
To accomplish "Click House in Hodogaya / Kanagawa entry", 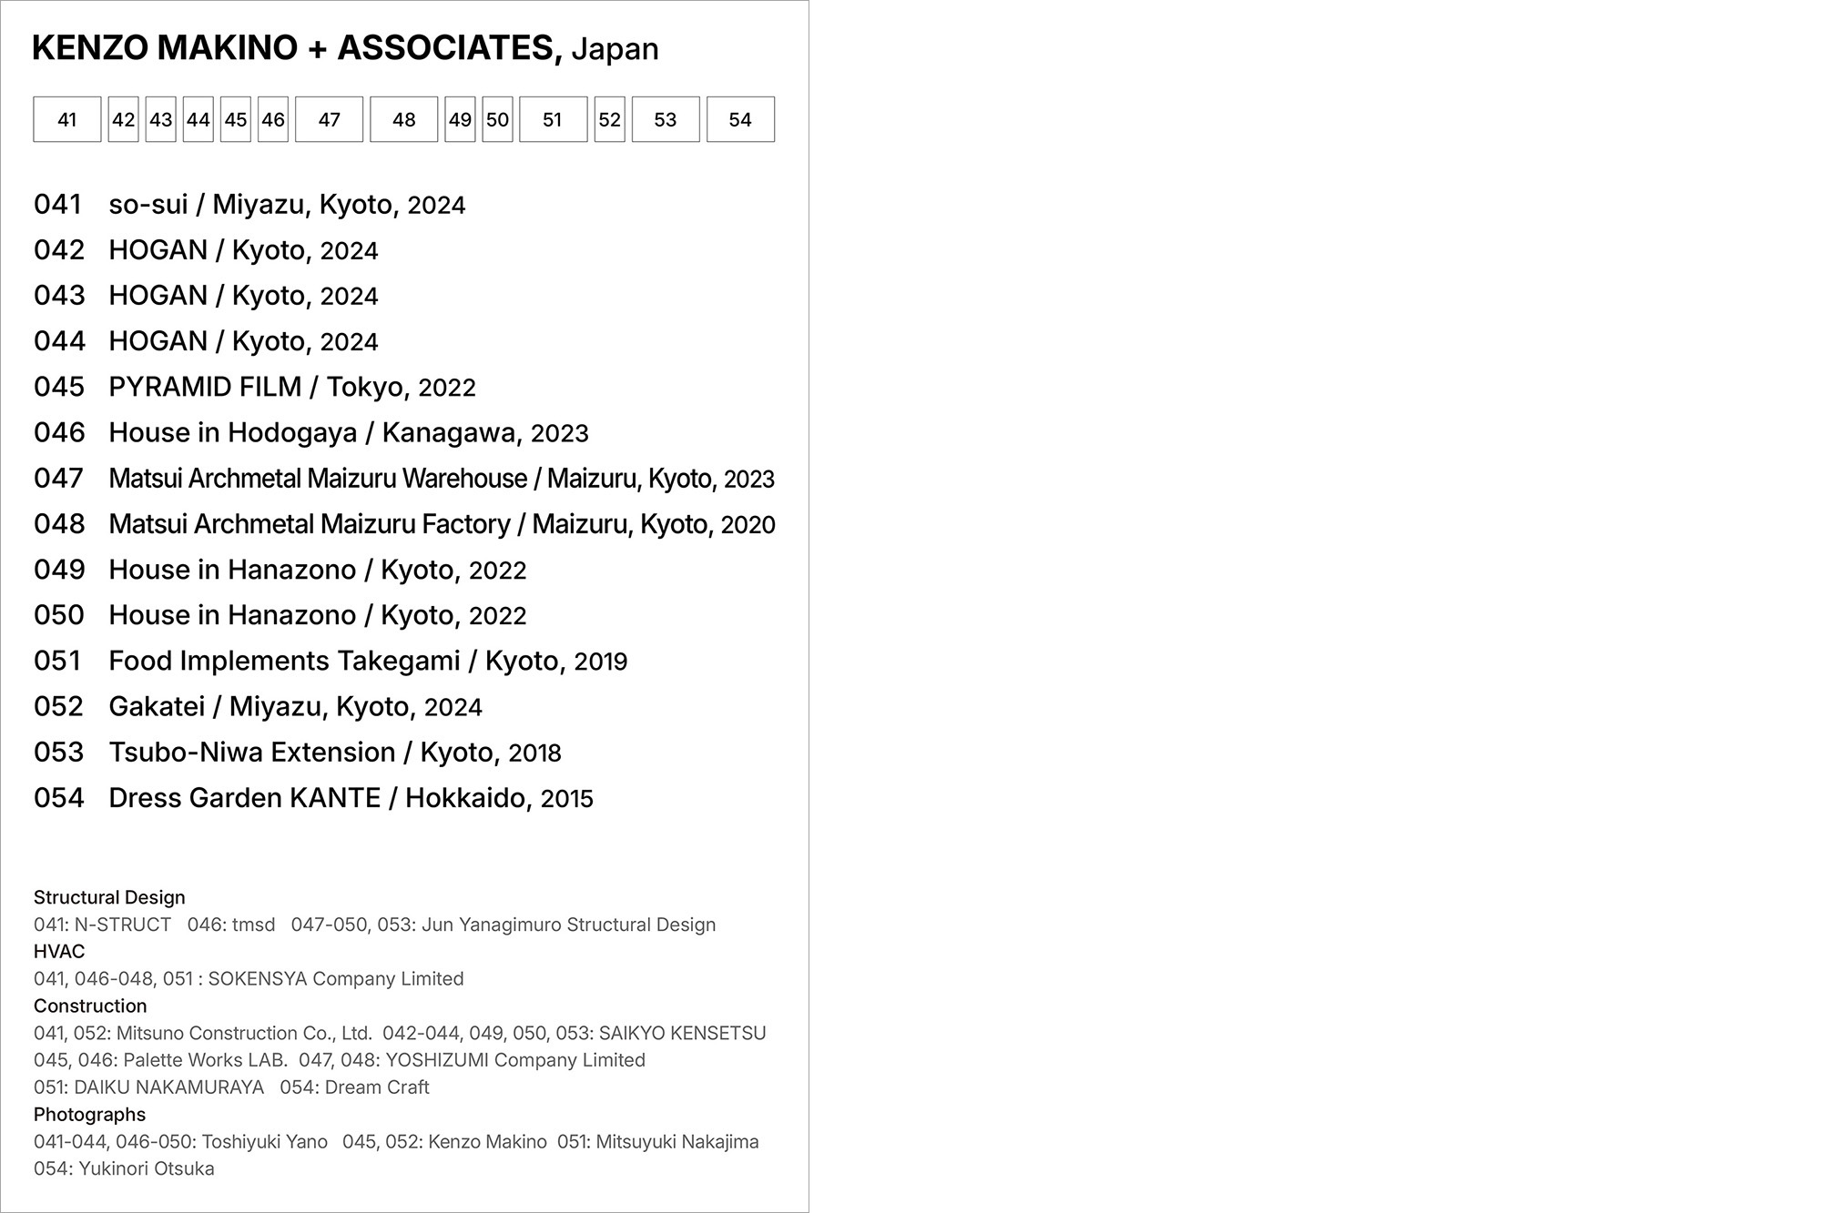I will pos(348,433).
